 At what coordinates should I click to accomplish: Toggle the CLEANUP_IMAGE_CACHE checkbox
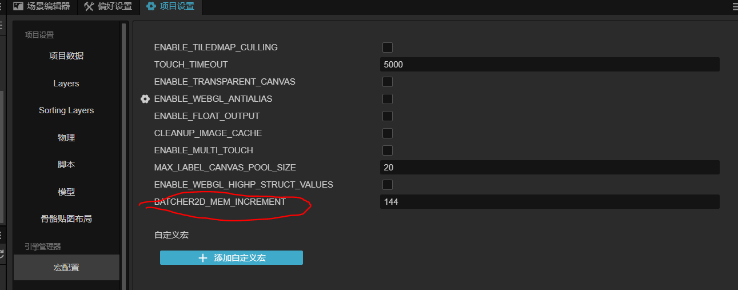pyautogui.click(x=388, y=133)
